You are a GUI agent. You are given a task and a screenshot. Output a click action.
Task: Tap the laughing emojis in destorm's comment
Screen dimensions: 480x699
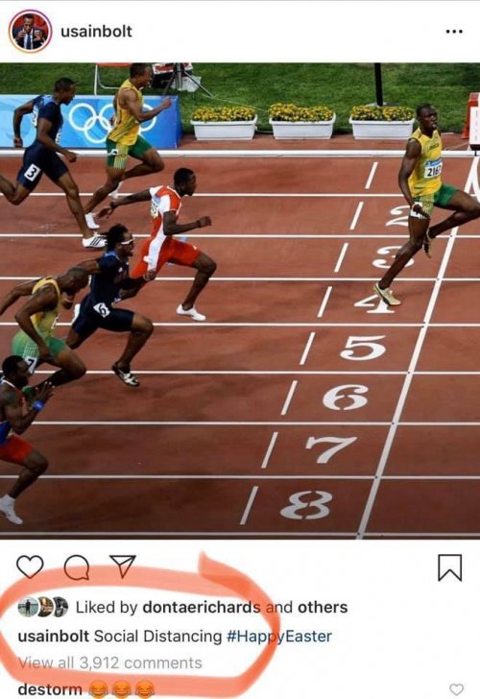(122, 689)
